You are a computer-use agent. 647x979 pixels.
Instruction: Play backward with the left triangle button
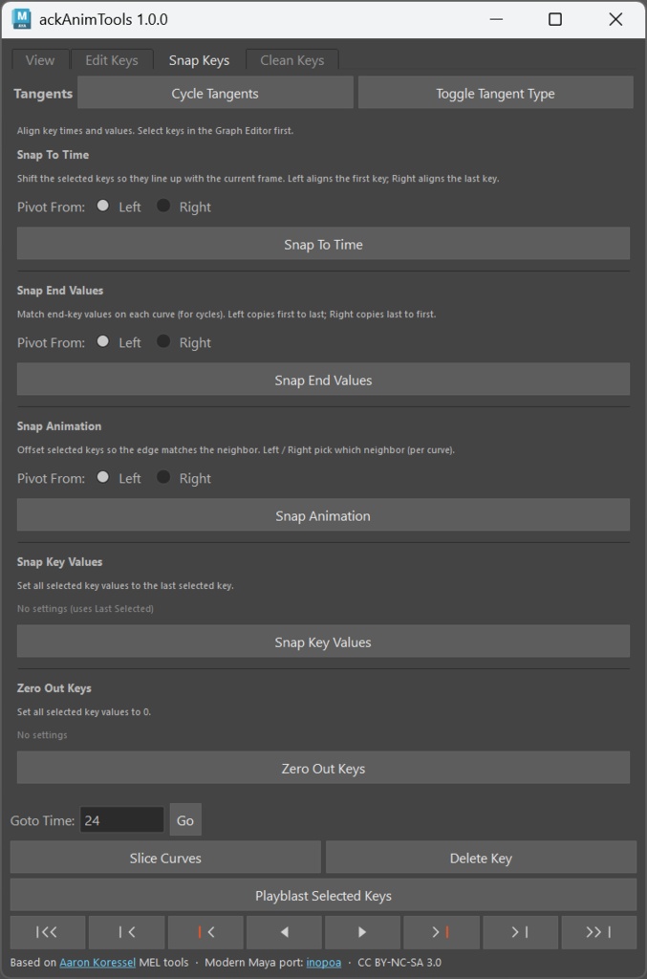[284, 932]
